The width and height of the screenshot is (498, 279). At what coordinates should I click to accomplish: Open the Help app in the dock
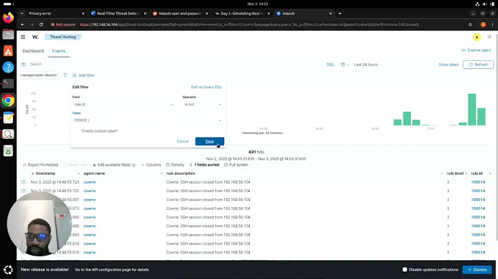click(8, 67)
